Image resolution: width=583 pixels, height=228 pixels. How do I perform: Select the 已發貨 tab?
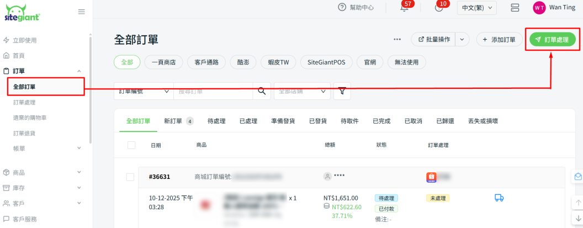point(317,121)
